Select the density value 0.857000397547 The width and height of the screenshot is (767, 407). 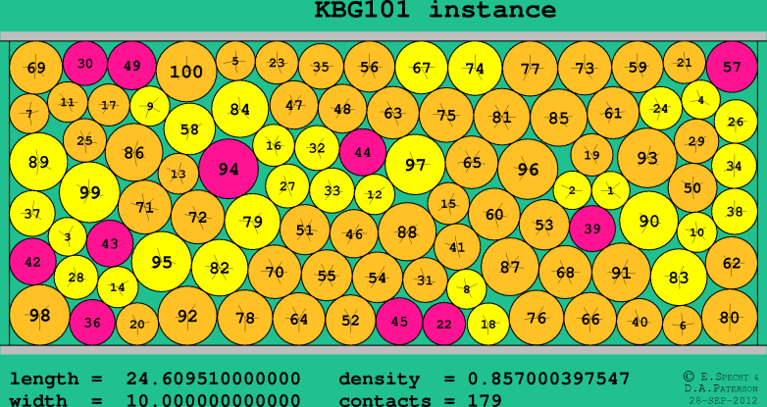[x=548, y=379]
